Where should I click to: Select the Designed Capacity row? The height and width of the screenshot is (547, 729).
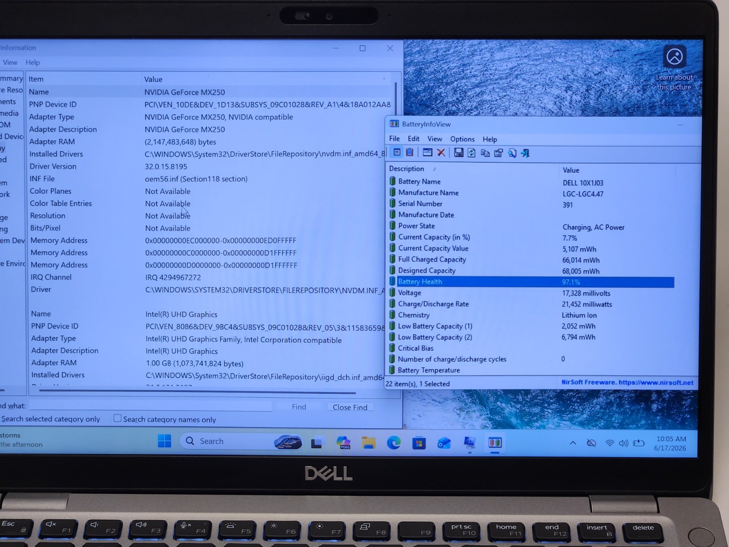pyautogui.click(x=532, y=270)
